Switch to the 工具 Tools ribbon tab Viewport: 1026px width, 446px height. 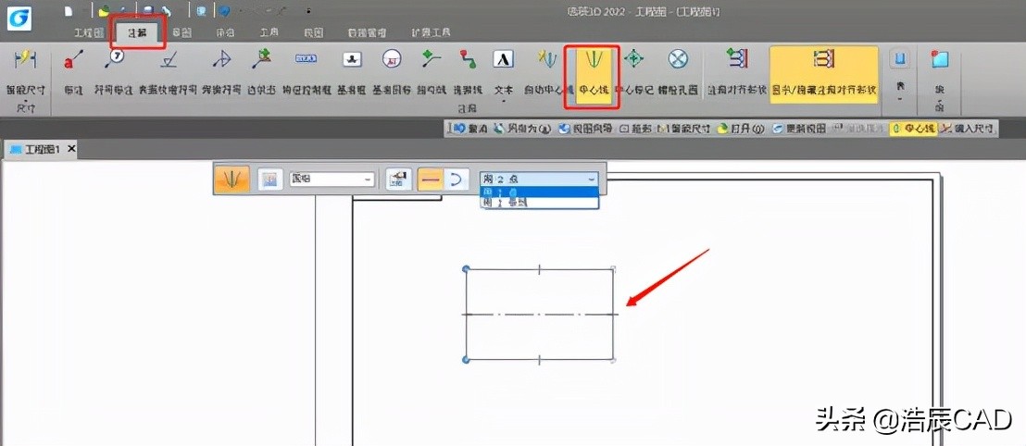(x=269, y=32)
